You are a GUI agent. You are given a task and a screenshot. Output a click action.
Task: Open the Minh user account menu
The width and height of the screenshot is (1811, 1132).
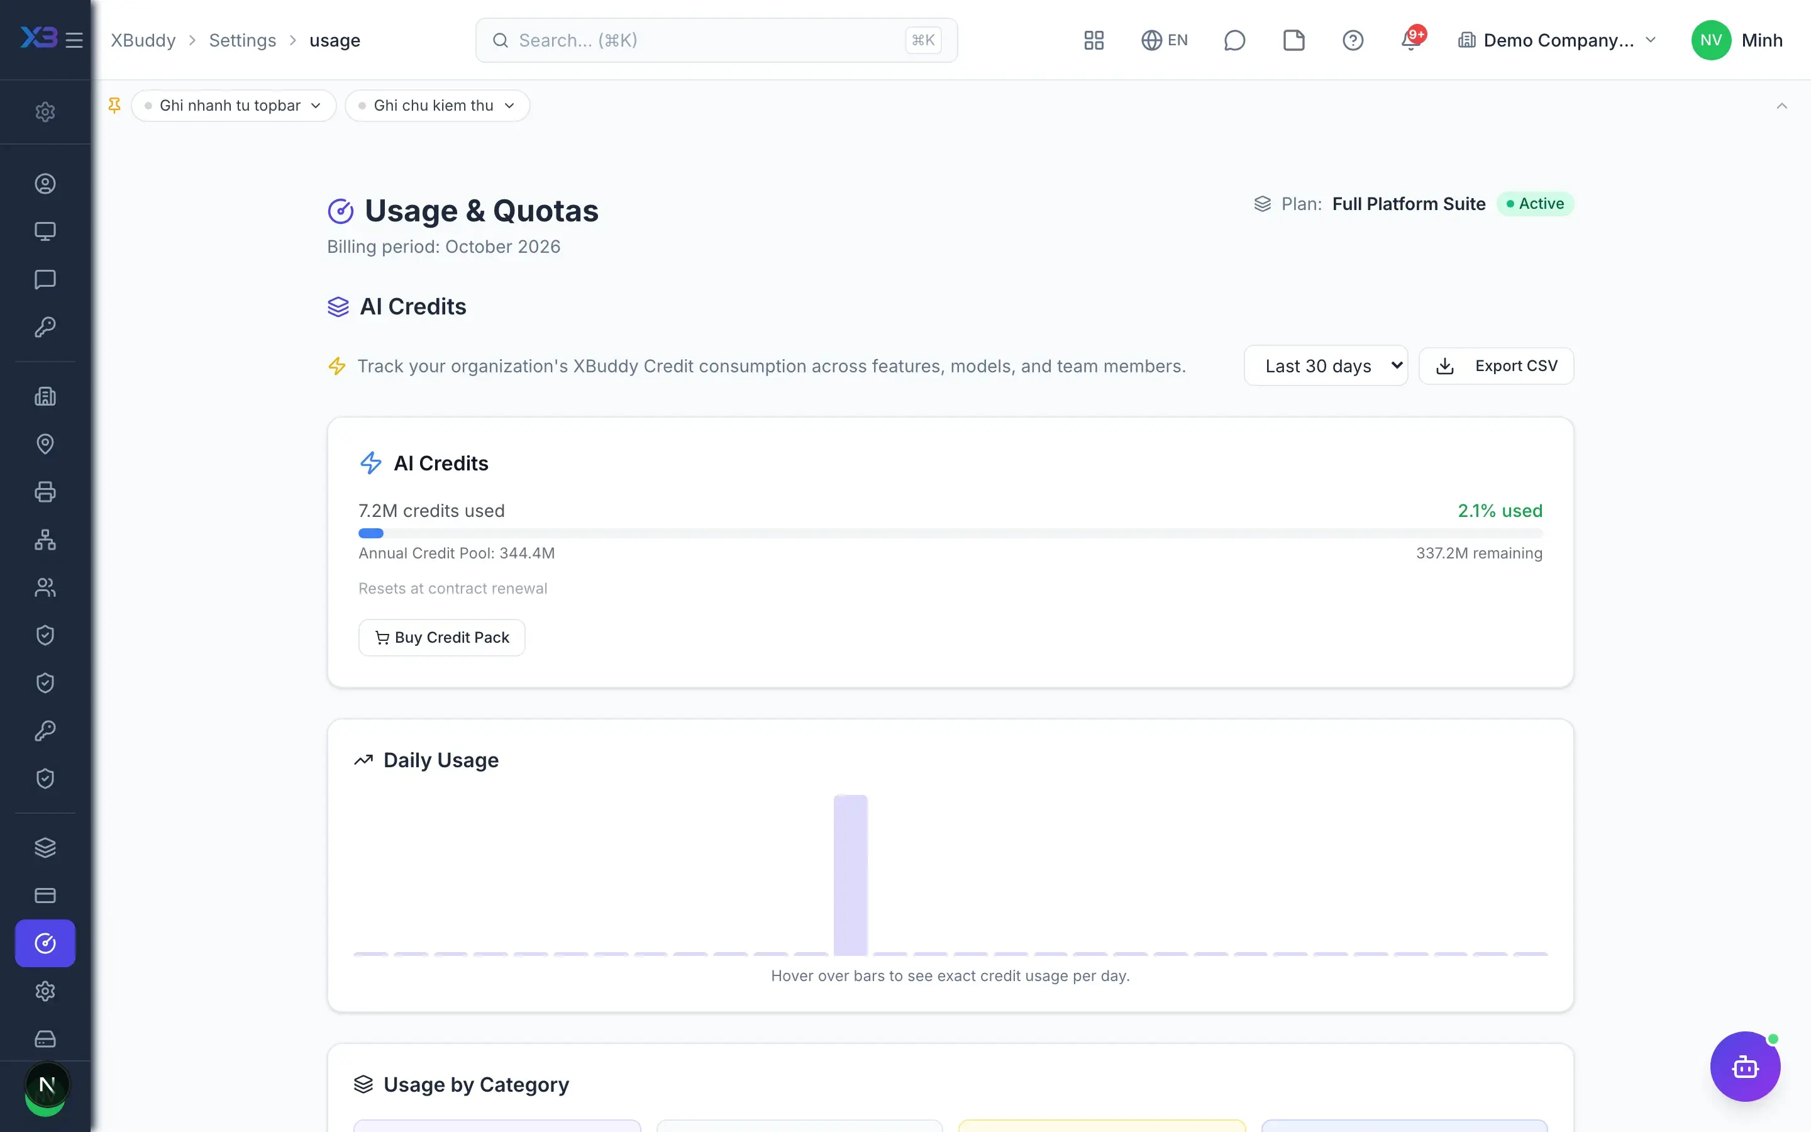[1737, 40]
